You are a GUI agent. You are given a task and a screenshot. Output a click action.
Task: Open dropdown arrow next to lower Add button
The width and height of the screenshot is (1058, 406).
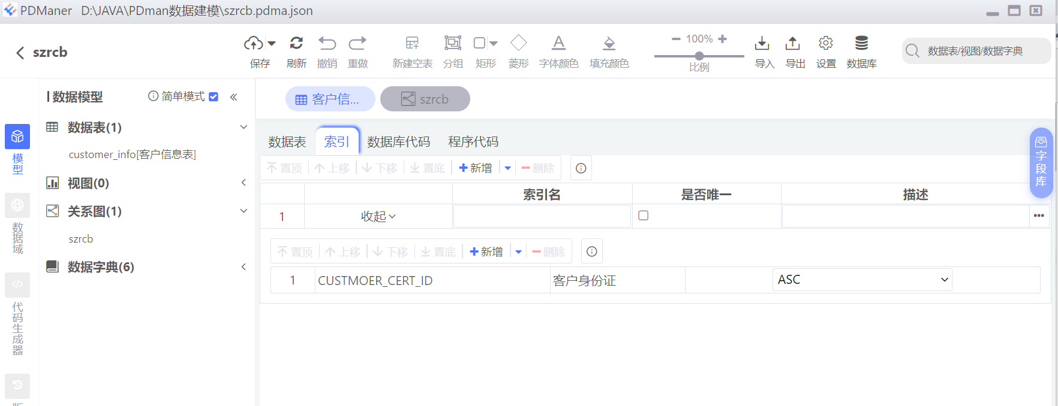pos(519,252)
